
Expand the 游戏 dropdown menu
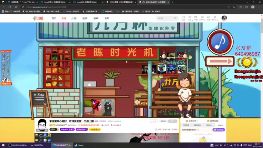click(96, 18)
